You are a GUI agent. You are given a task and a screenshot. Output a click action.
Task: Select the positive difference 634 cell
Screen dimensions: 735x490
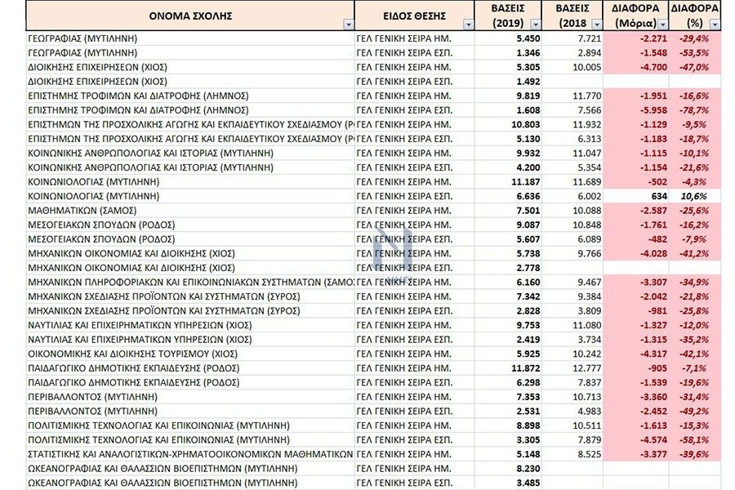click(636, 197)
